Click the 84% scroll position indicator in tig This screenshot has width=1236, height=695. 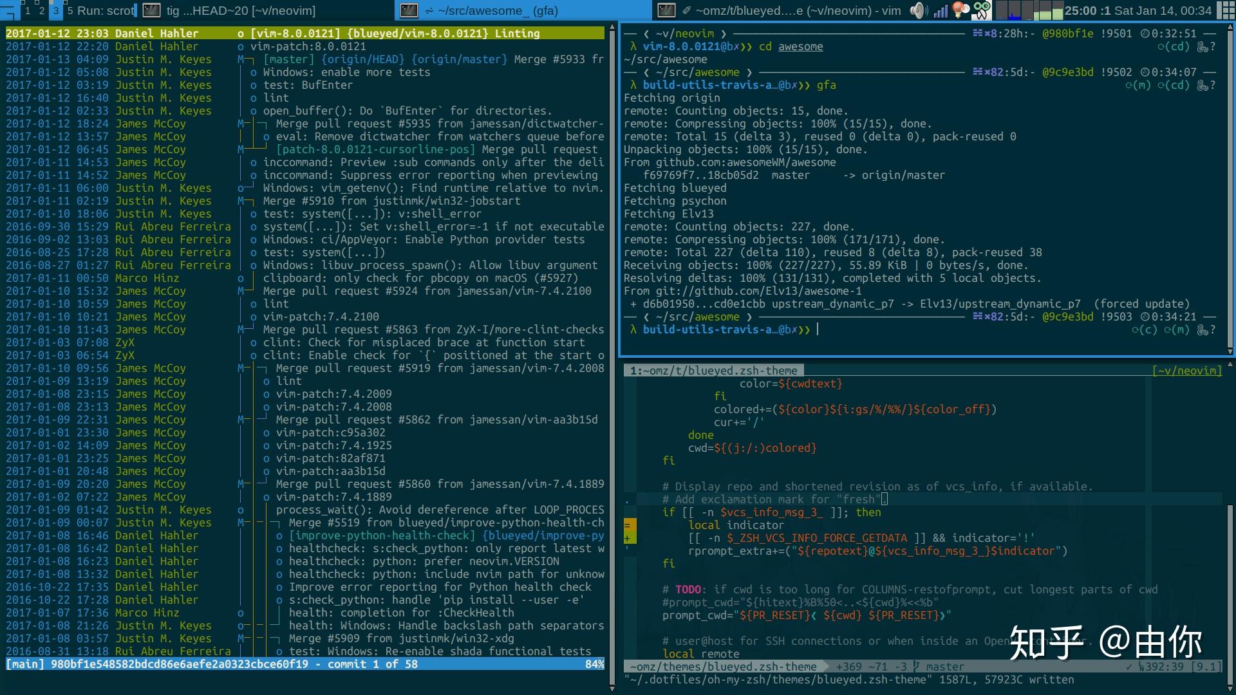[x=596, y=663]
